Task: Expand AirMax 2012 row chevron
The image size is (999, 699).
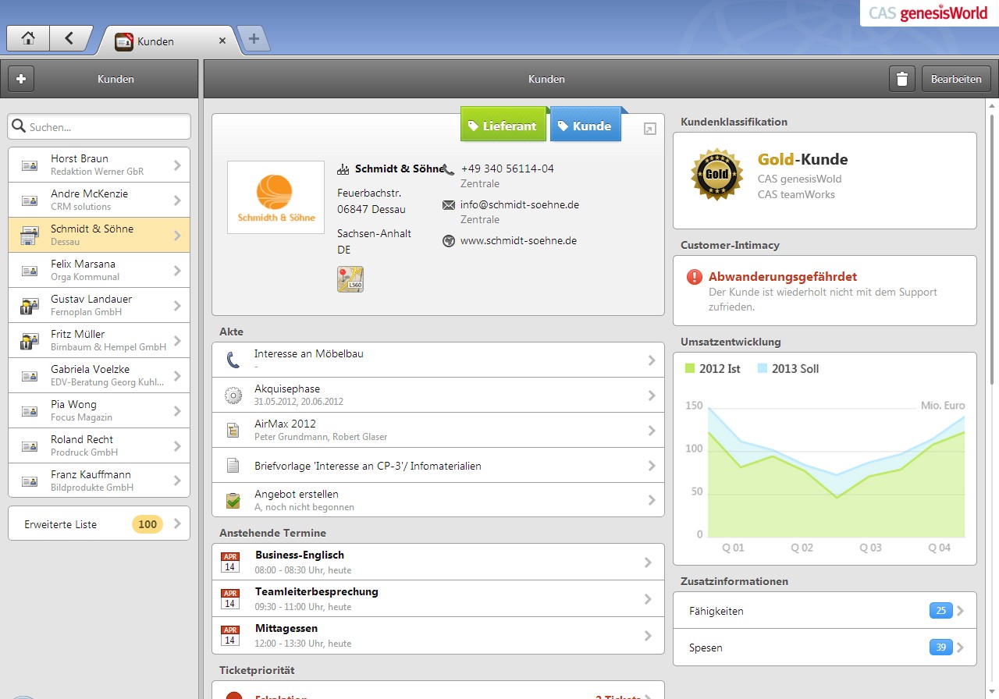Action: [x=651, y=431]
